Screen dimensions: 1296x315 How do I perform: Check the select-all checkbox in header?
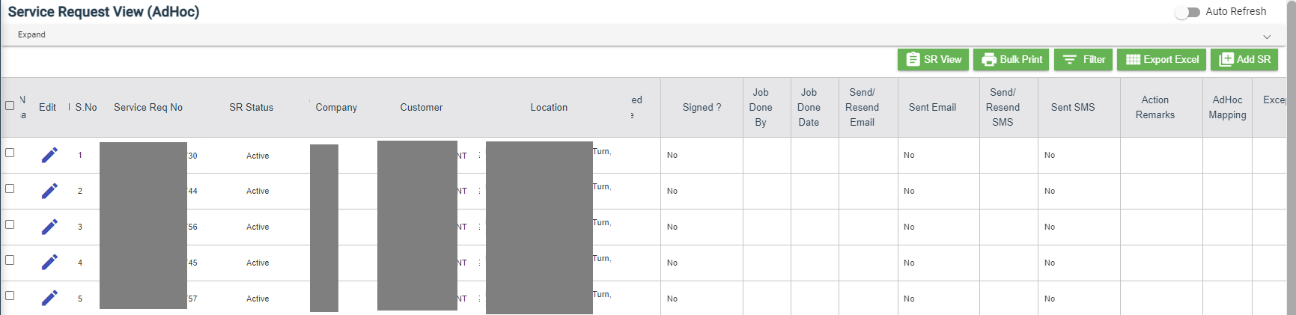click(10, 105)
